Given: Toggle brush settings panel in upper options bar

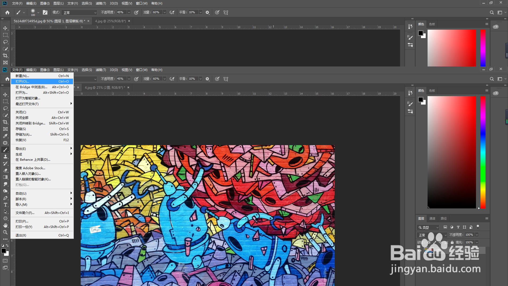Looking at the screenshot, I should [x=45, y=12].
